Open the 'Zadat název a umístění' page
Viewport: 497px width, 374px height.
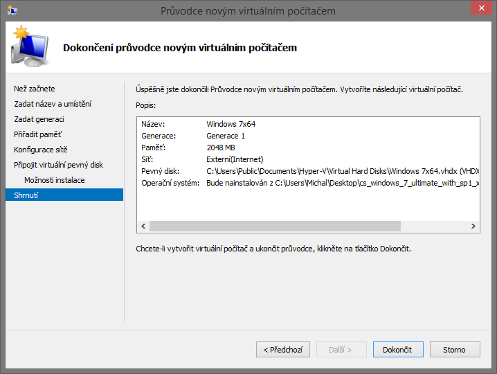pyautogui.click(x=53, y=104)
